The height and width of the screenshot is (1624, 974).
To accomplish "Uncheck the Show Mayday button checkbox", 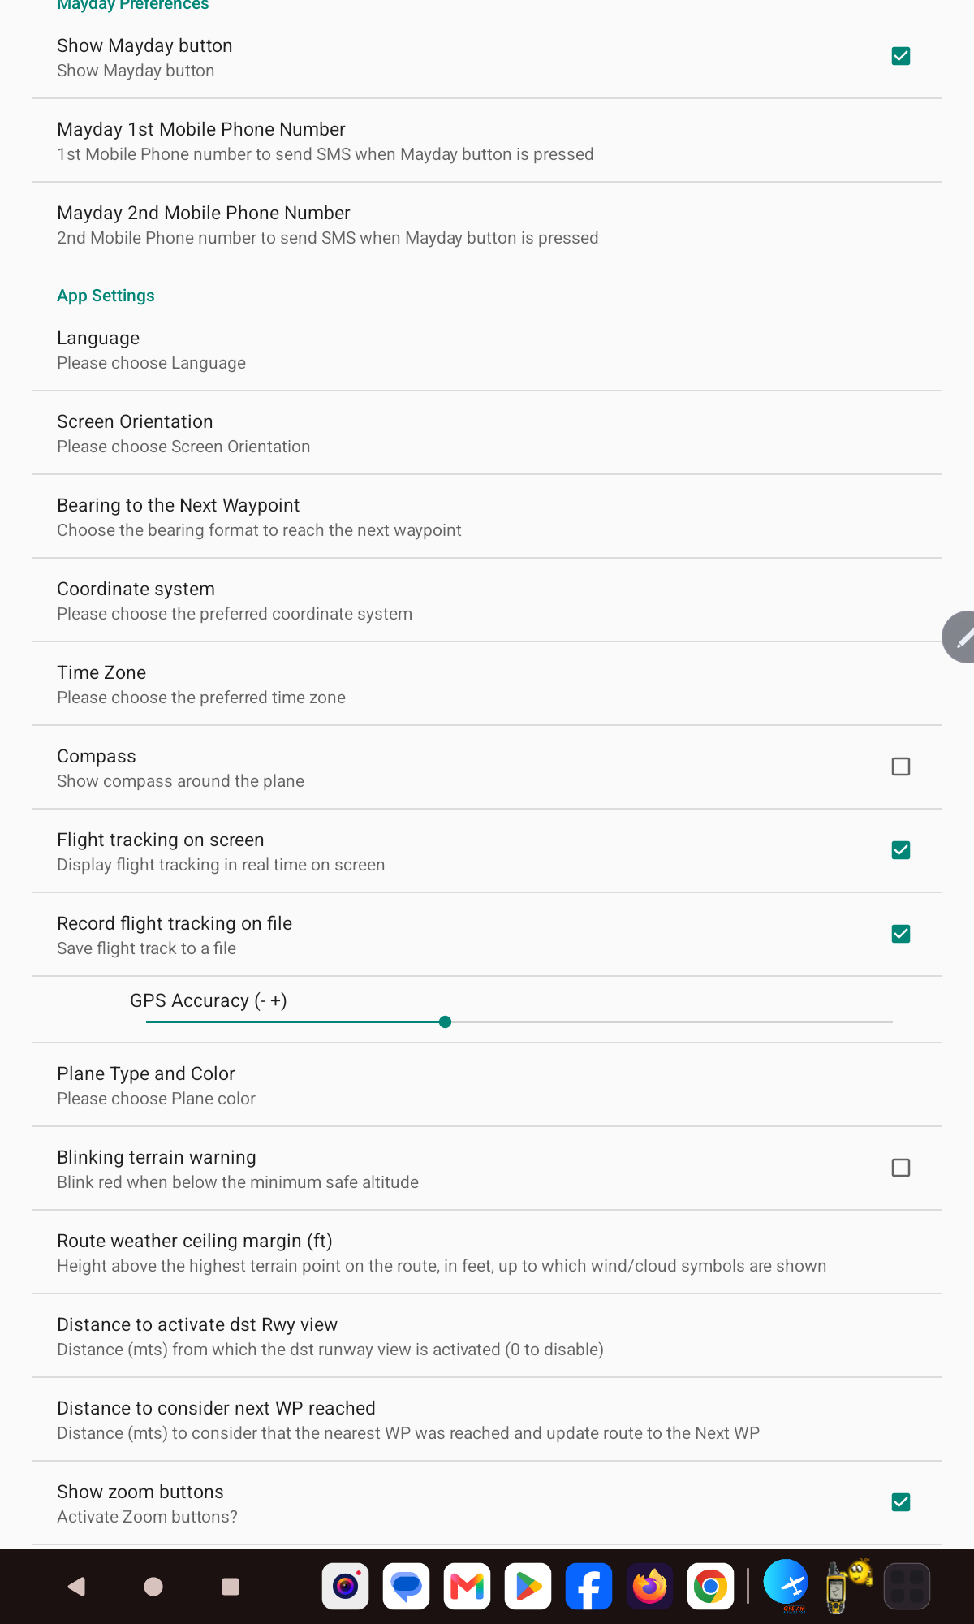I will point(901,56).
